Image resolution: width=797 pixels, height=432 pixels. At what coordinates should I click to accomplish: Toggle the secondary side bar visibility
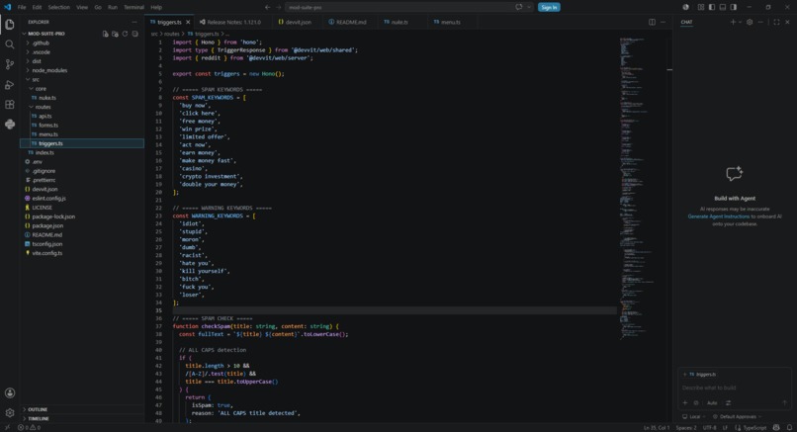click(x=734, y=7)
